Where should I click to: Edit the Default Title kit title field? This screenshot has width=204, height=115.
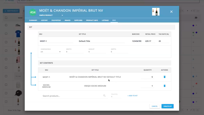tap(102, 41)
